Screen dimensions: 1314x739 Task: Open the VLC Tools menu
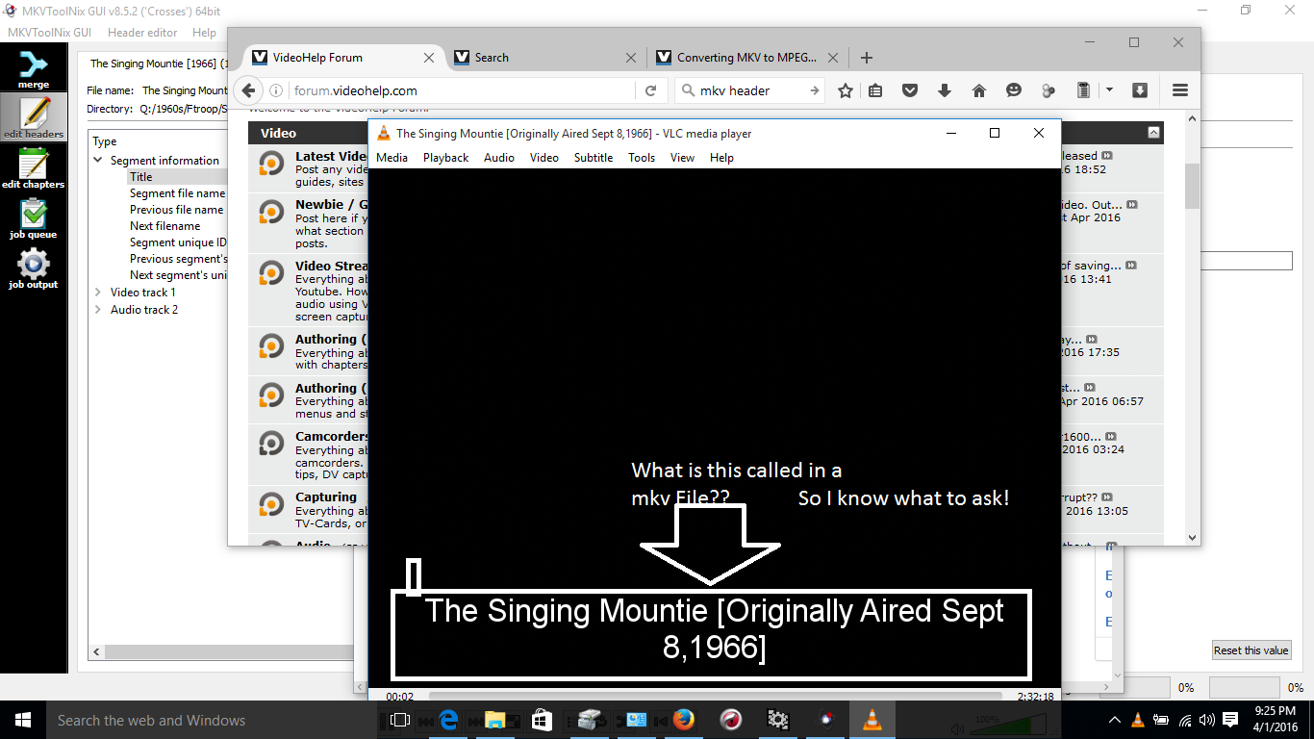(642, 158)
